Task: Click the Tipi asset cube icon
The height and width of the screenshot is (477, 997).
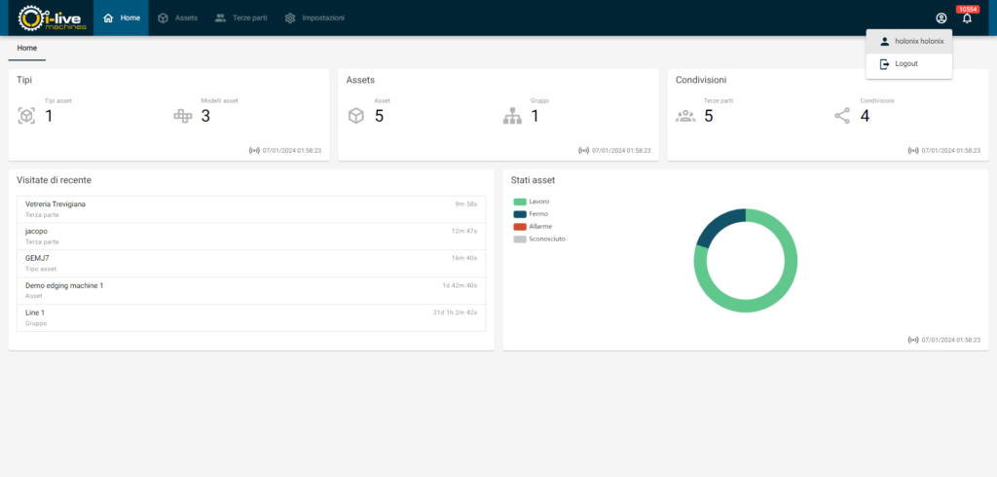Action: (26, 116)
